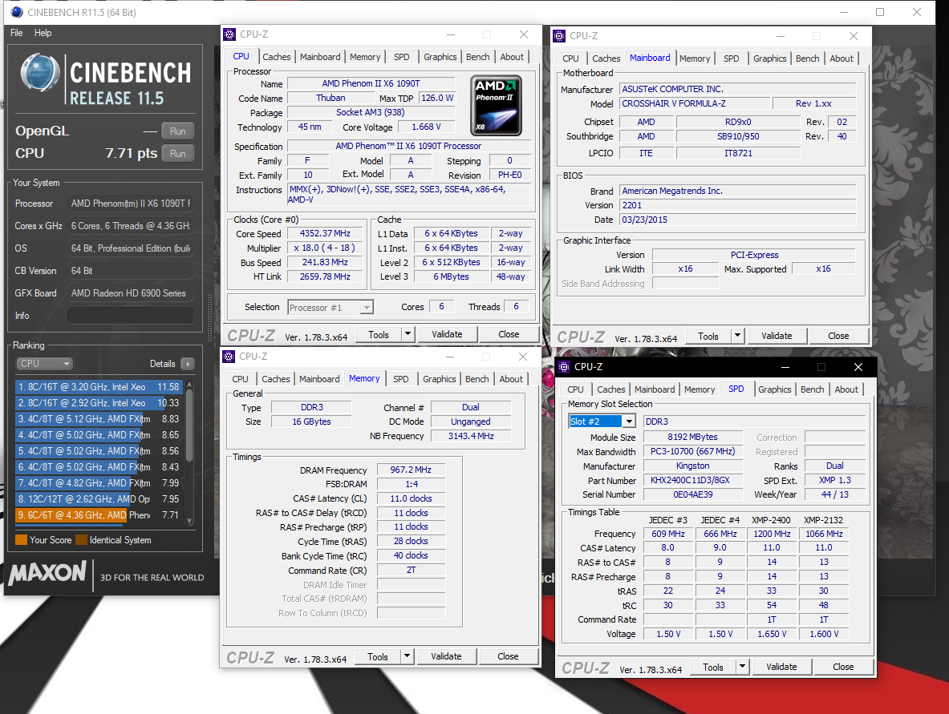
Task: Switch to Caches tab in SPD window
Action: click(x=610, y=390)
